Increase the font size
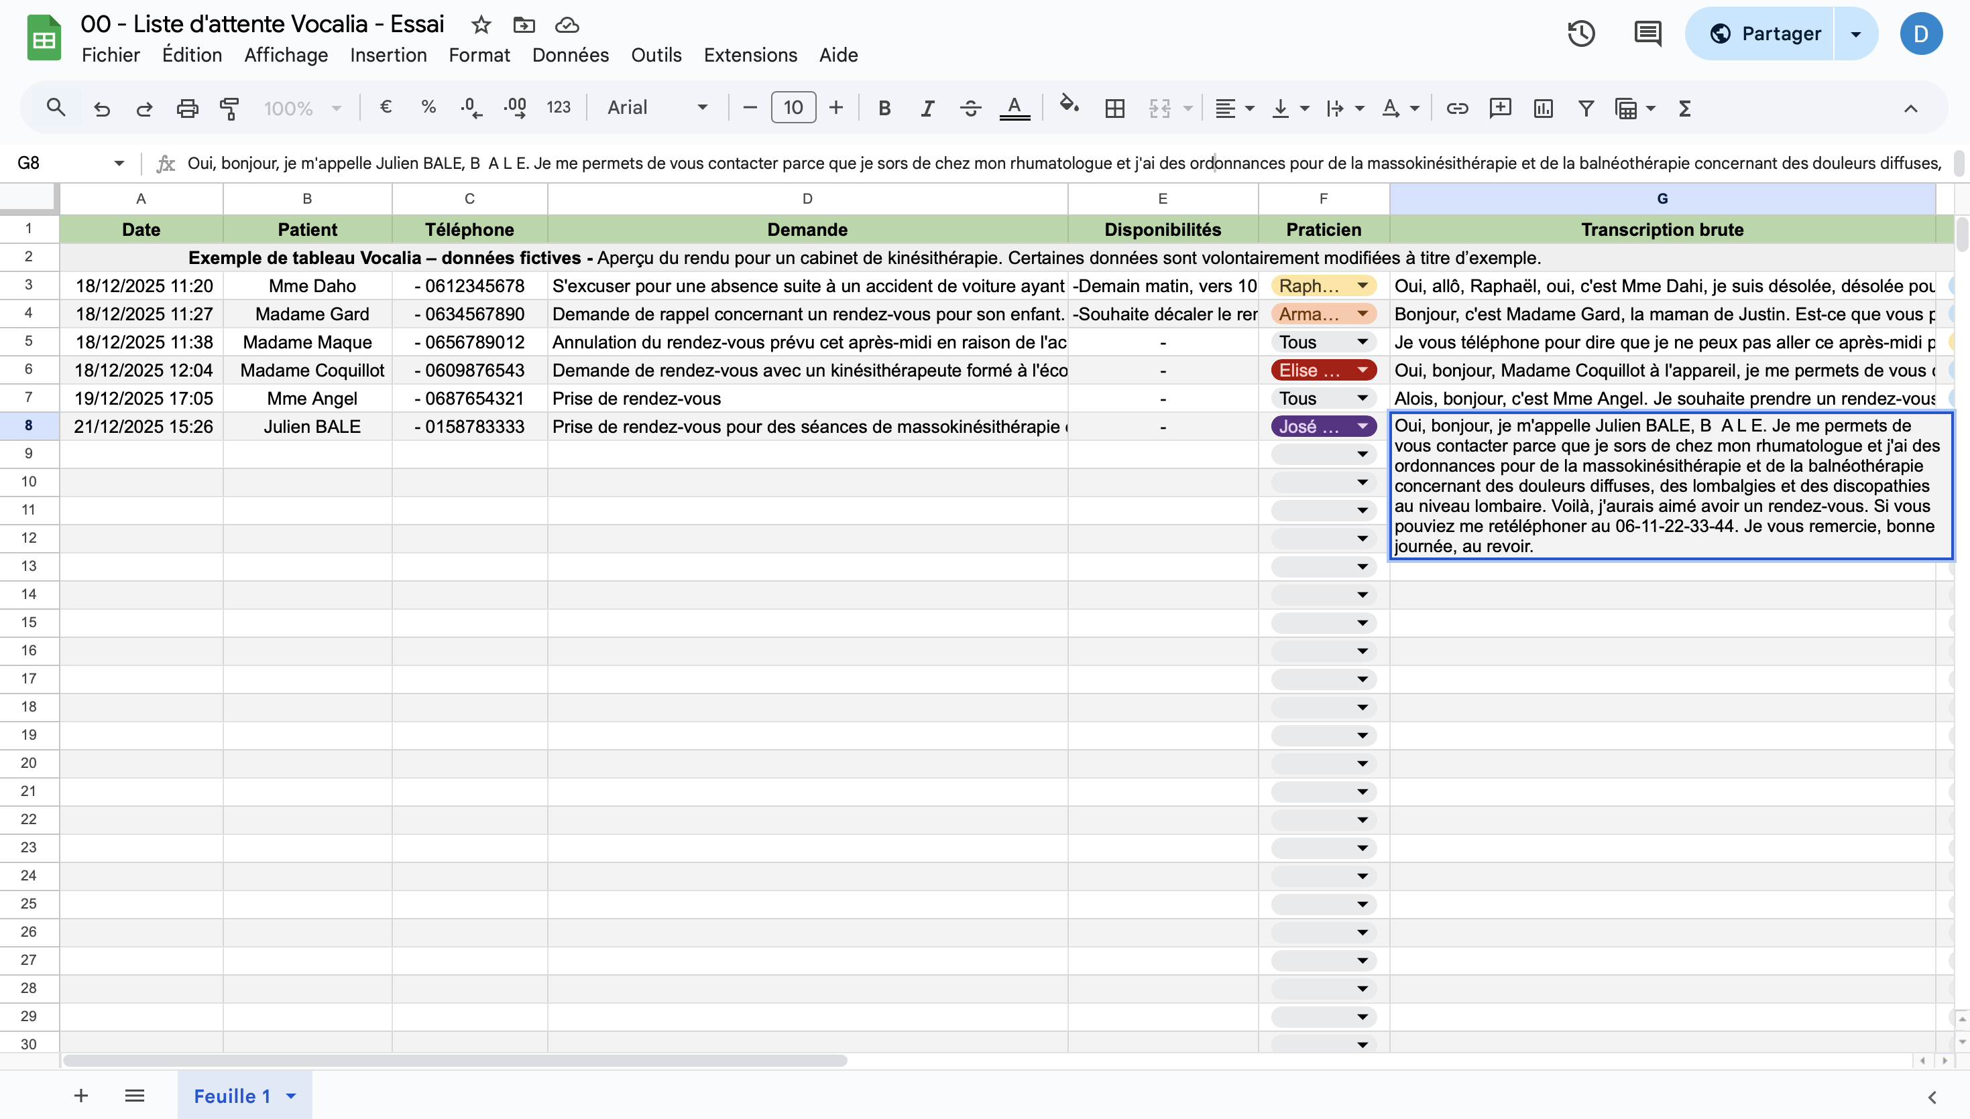 pos(836,108)
